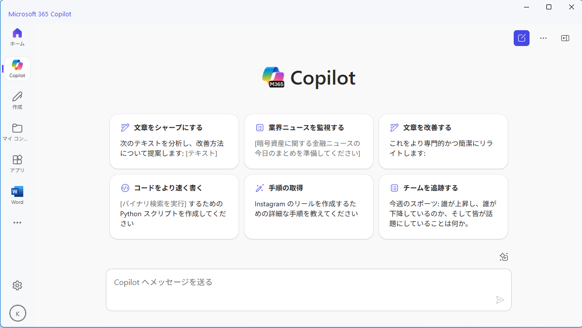582x328 pixels.
Task: Start a new chat with compose button
Action: coord(522,38)
